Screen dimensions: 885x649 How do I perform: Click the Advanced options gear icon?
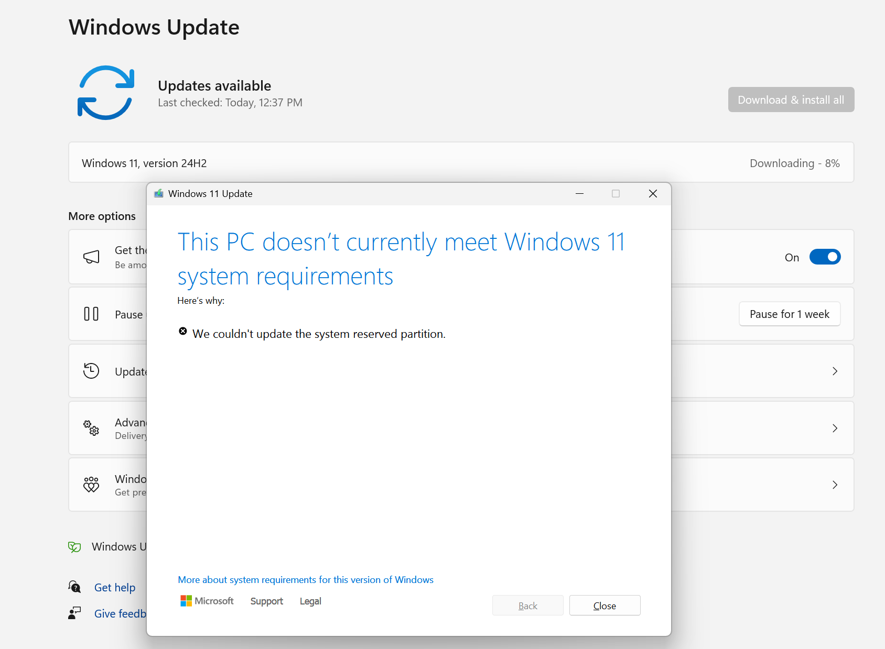pyautogui.click(x=91, y=428)
